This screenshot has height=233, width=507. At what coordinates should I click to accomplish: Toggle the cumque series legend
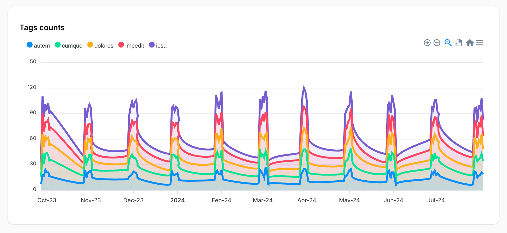point(69,45)
